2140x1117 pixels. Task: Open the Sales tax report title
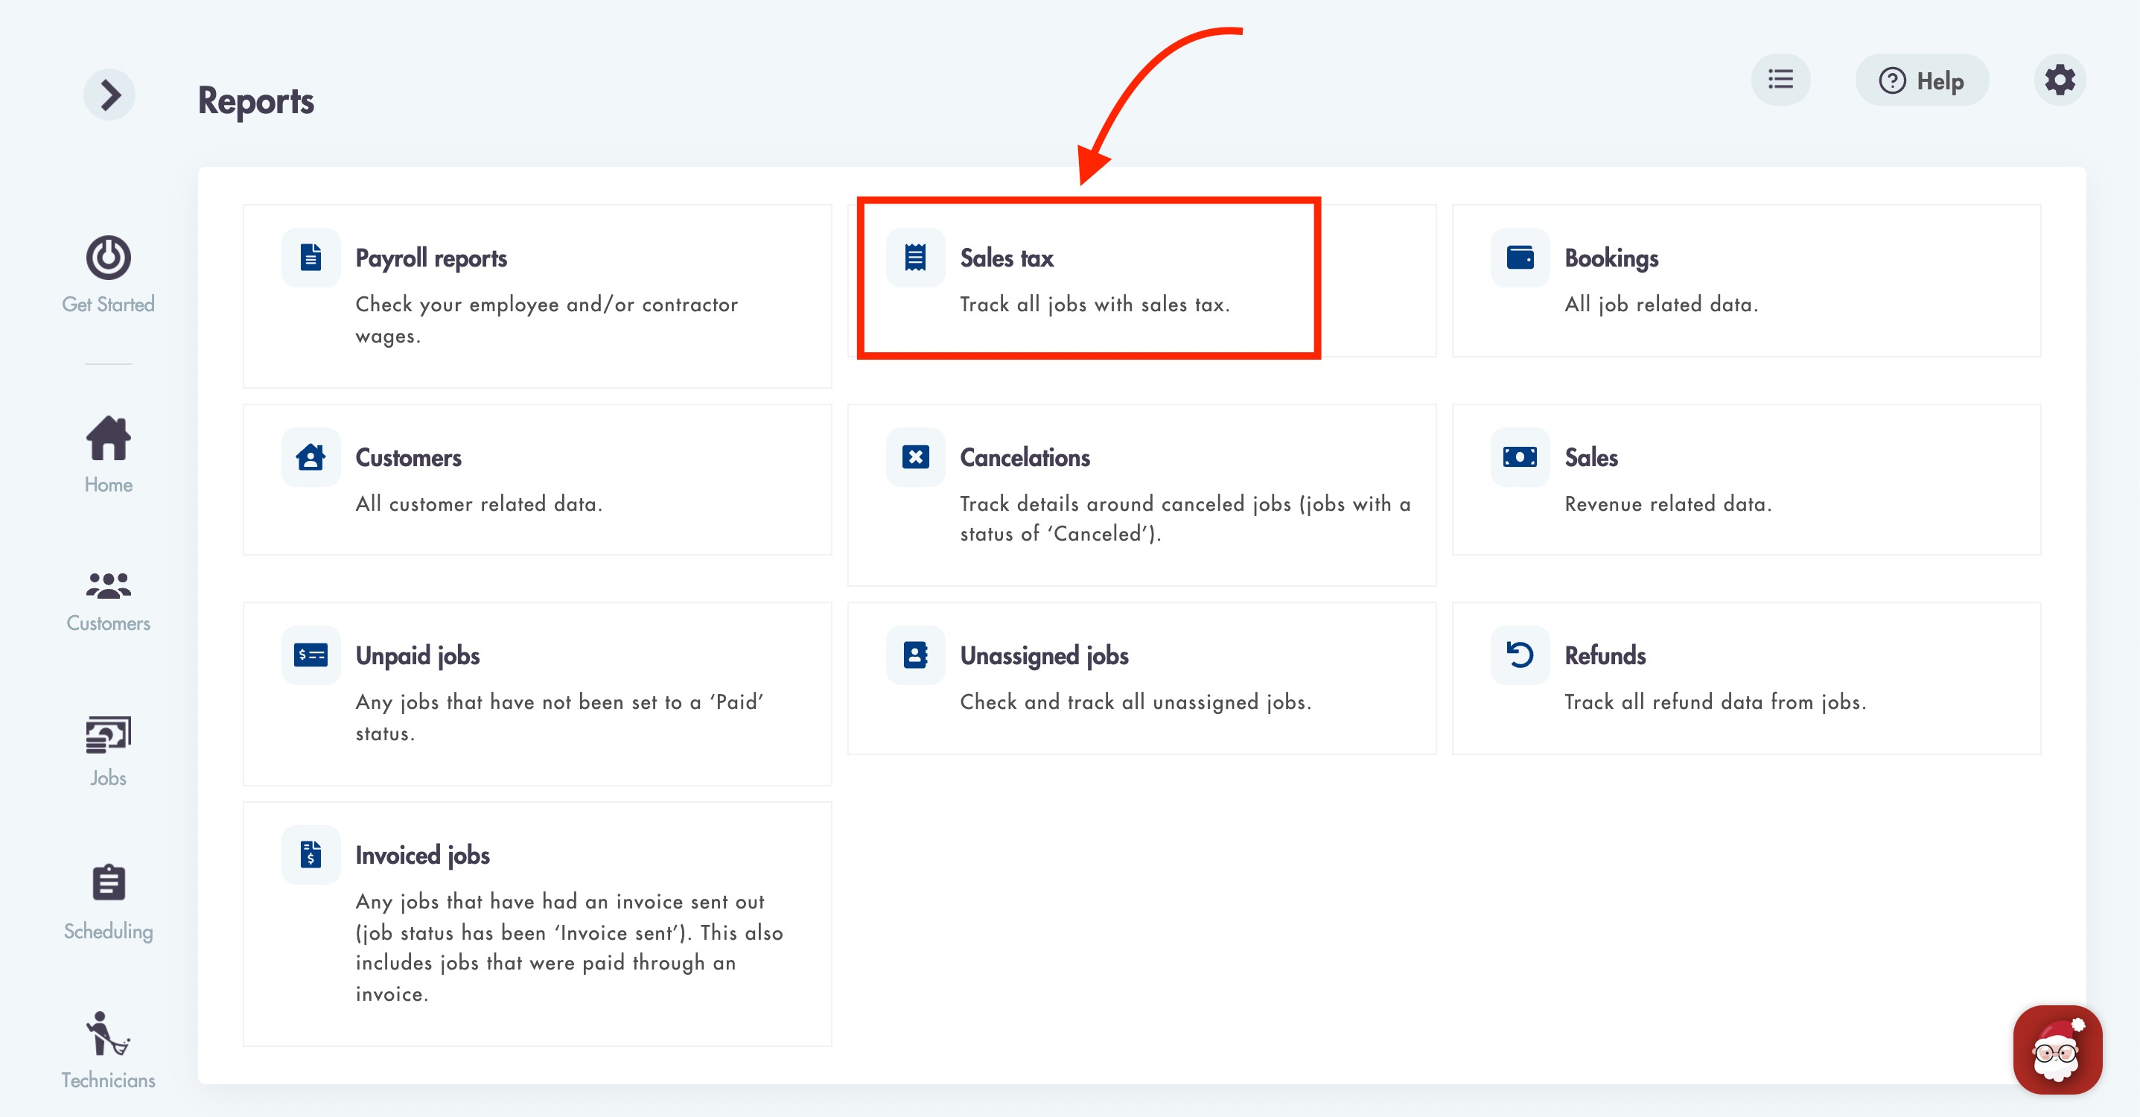[x=1007, y=258]
